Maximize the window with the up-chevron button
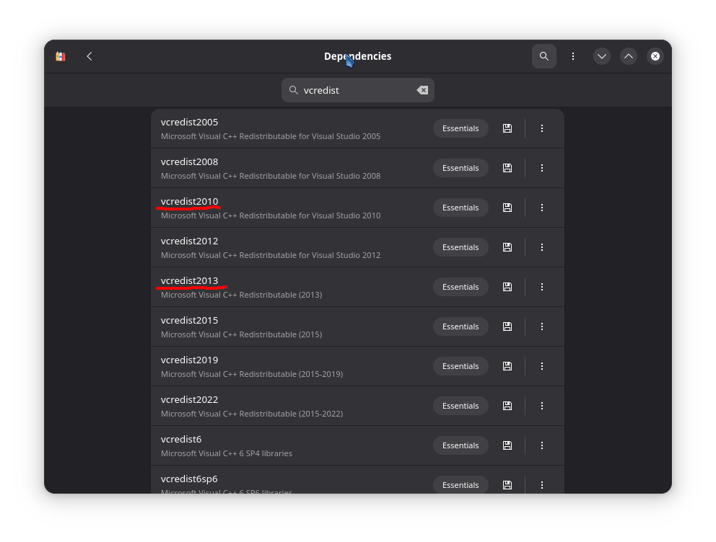 coord(629,56)
